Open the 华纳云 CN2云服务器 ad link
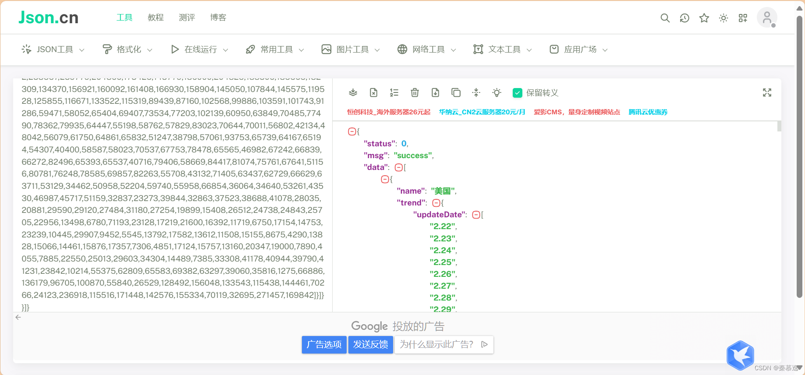The image size is (805, 375). pos(482,112)
